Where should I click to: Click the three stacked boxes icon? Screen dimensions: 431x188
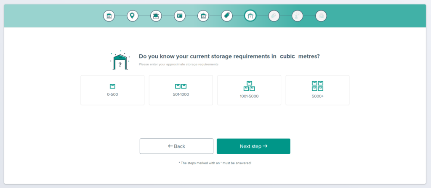249,86
